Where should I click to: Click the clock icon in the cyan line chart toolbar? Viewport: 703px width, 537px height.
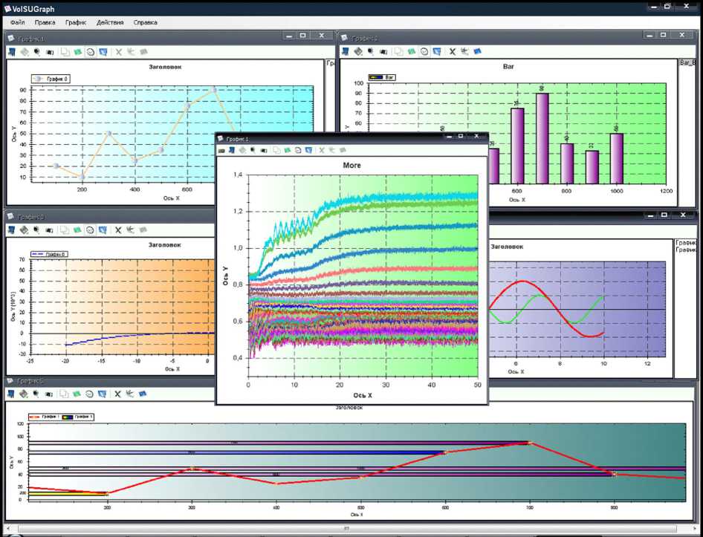tap(90, 52)
